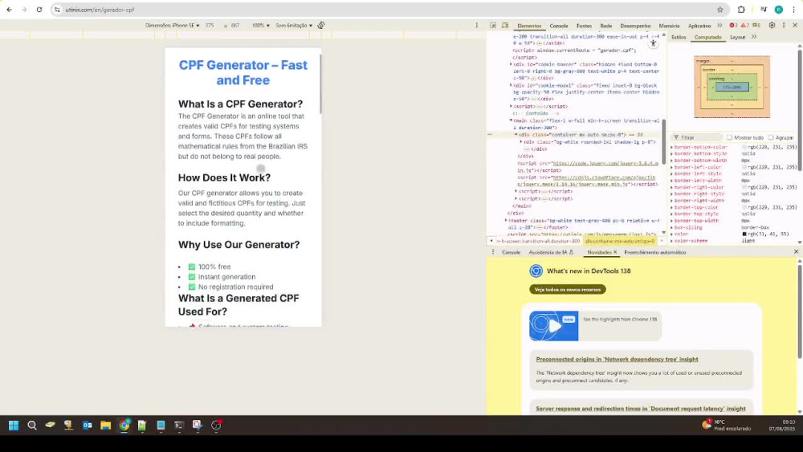Switch to the Estilos sidebar tab
Image resolution: width=803 pixels, height=452 pixels.
pyautogui.click(x=679, y=37)
